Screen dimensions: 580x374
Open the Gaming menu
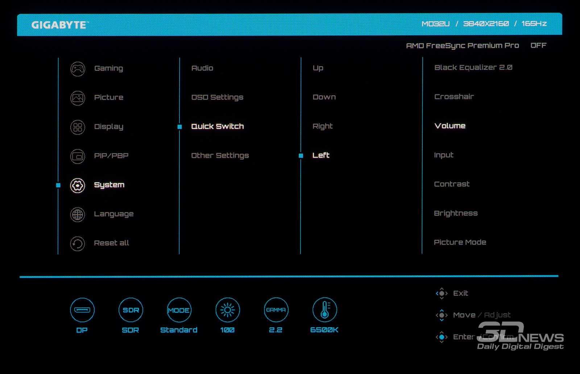tap(108, 68)
